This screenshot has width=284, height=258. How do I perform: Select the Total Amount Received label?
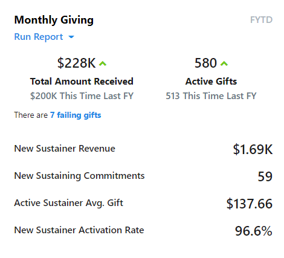(82, 82)
